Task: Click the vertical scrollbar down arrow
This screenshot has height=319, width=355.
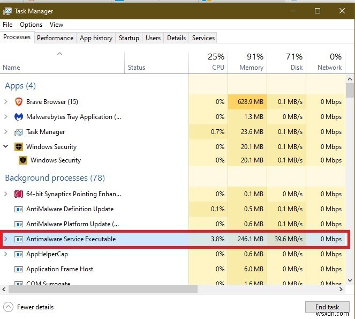Action: [350, 280]
